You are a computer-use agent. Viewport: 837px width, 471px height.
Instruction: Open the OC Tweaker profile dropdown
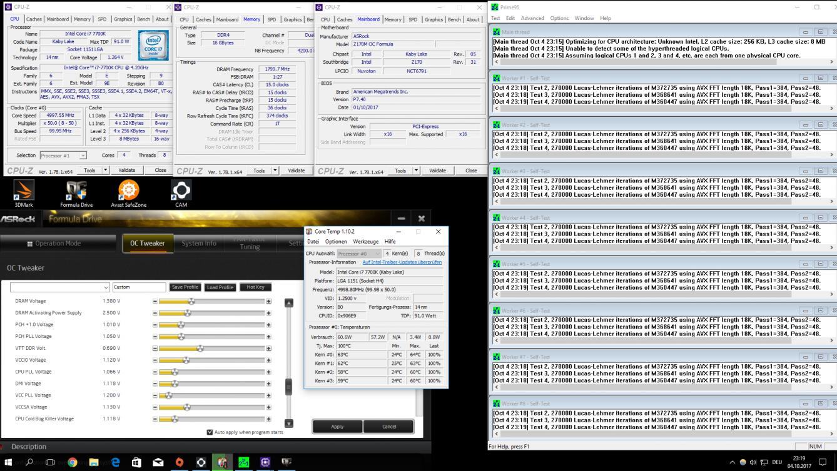60,287
